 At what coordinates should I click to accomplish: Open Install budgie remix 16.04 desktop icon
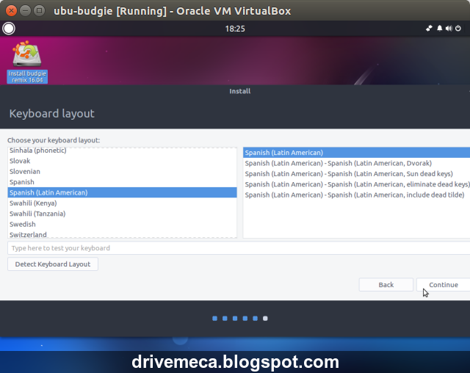point(27,62)
